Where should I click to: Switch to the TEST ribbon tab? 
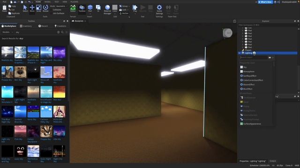point(57,2)
